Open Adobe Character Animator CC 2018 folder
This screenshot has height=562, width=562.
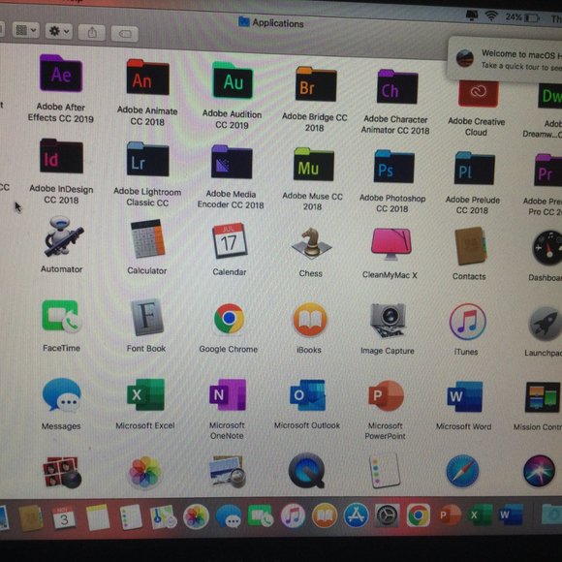(x=397, y=87)
